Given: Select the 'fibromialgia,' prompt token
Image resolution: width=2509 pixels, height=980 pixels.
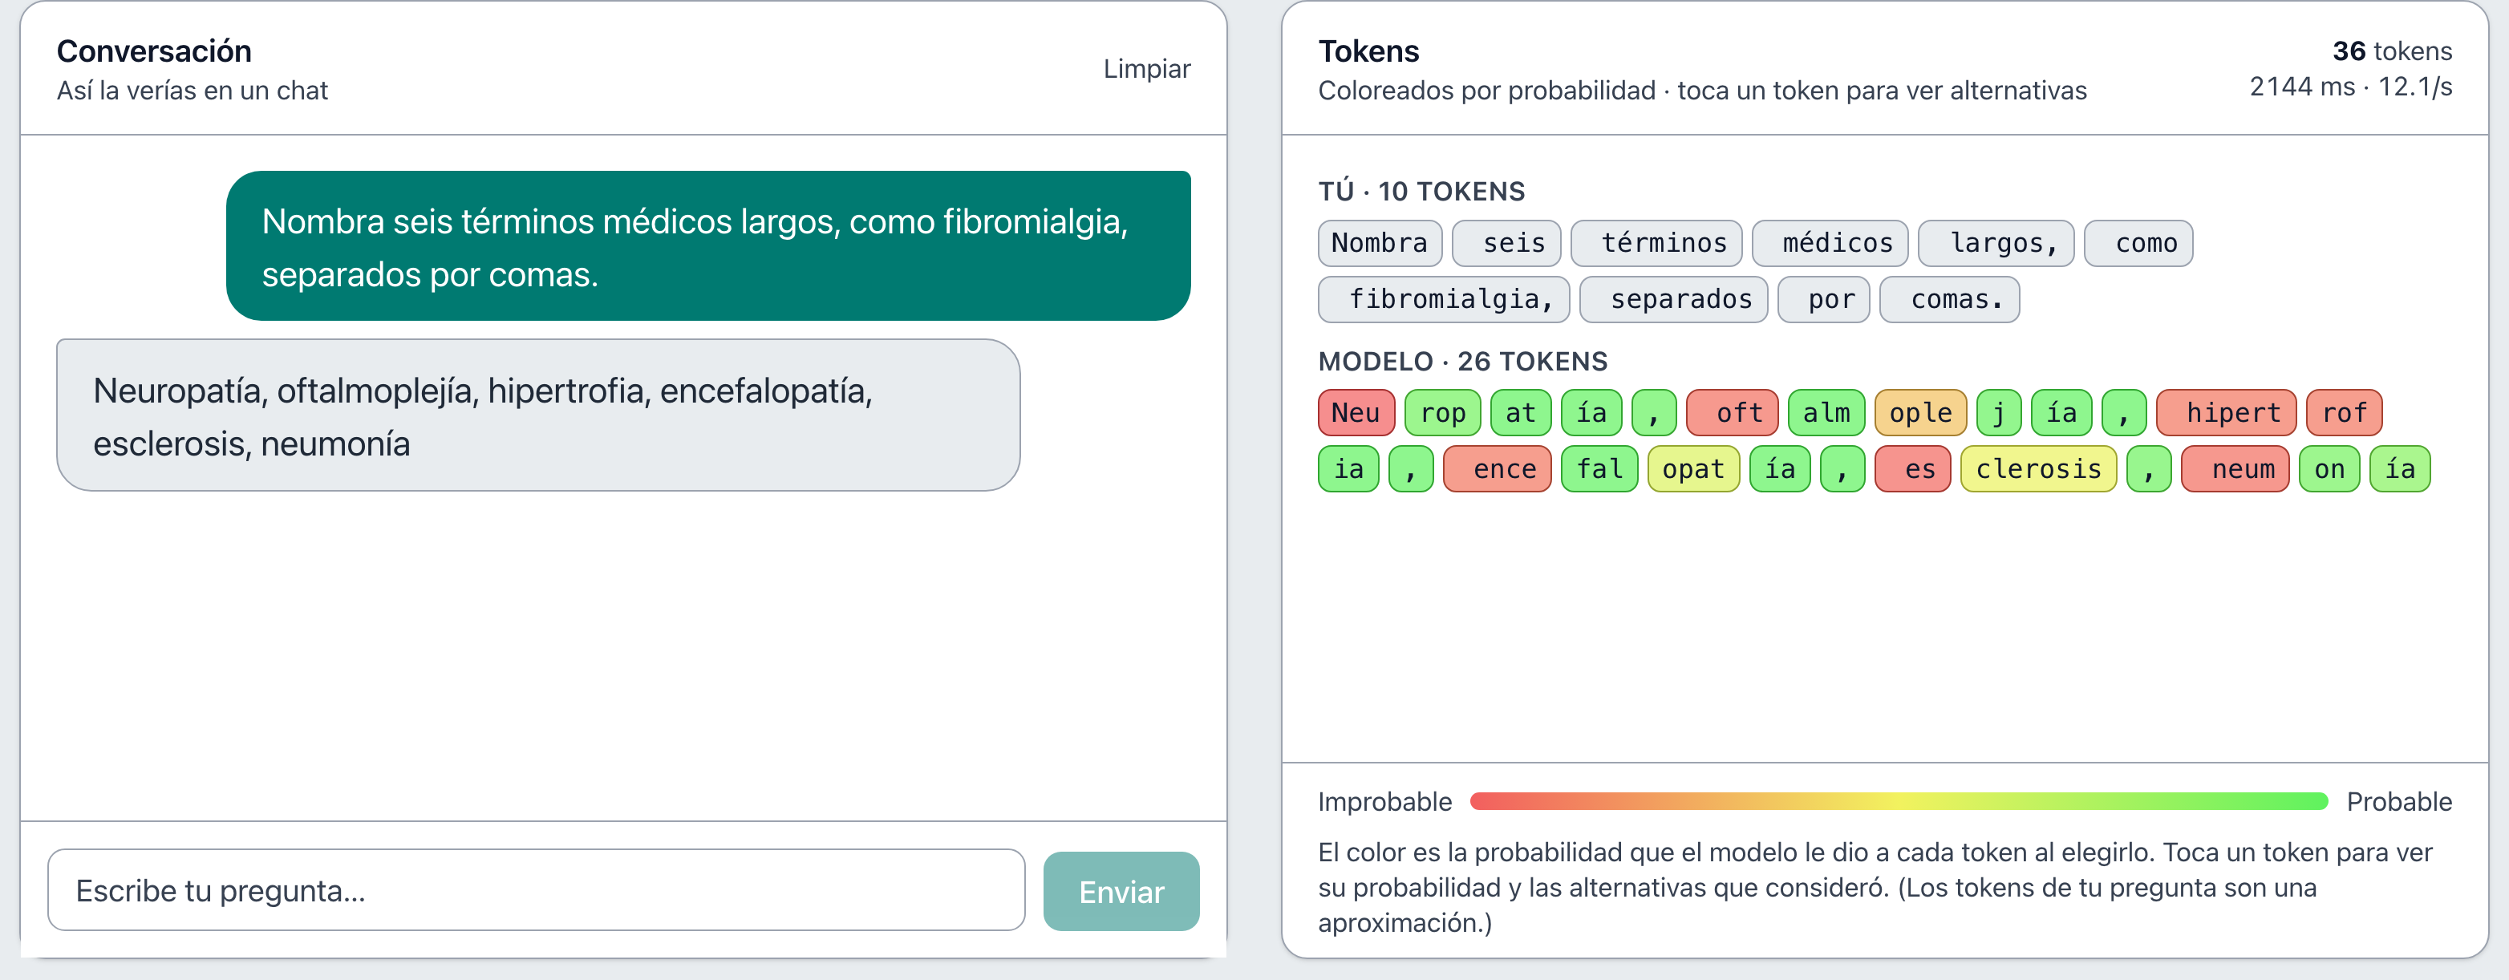Looking at the screenshot, I should tap(1444, 300).
